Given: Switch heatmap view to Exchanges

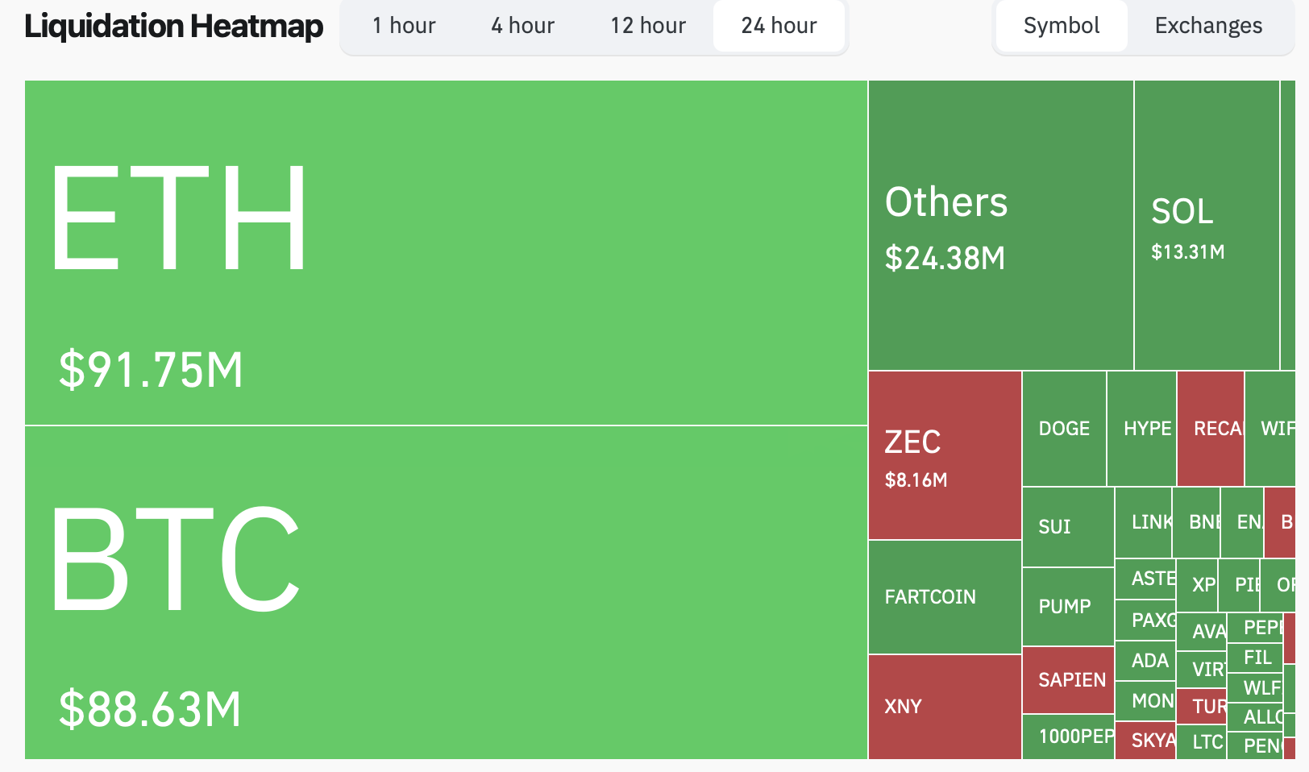Looking at the screenshot, I should [x=1208, y=26].
